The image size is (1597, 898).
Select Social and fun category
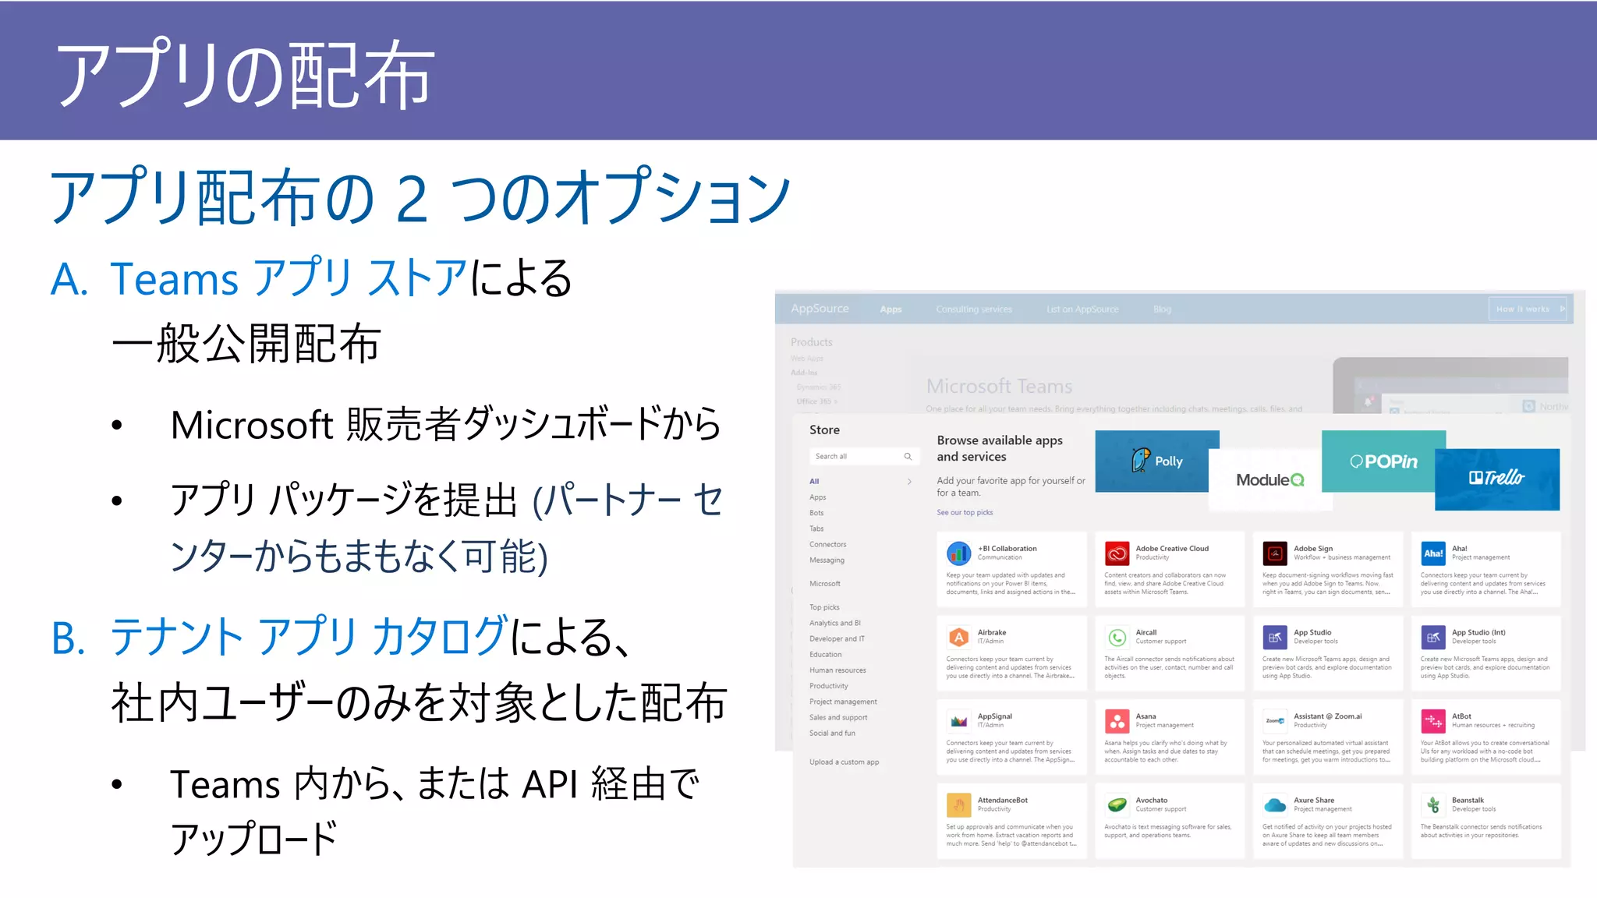pyautogui.click(x=832, y=734)
